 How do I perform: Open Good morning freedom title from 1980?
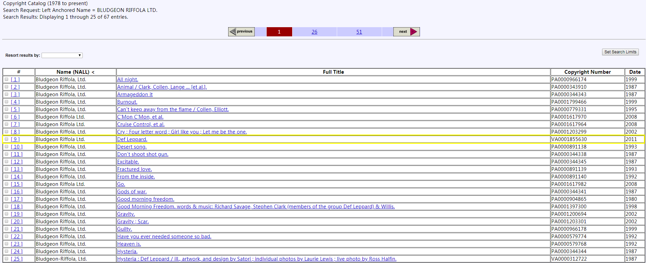coord(146,199)
